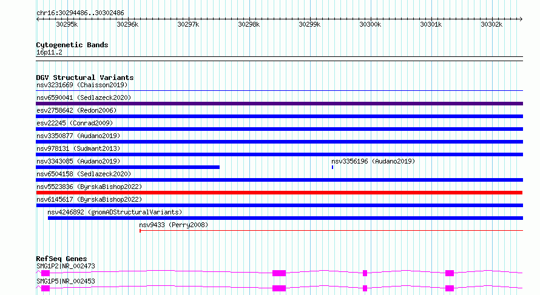Click the short blue nsv3343085 variant bar

tap(128, 167)
